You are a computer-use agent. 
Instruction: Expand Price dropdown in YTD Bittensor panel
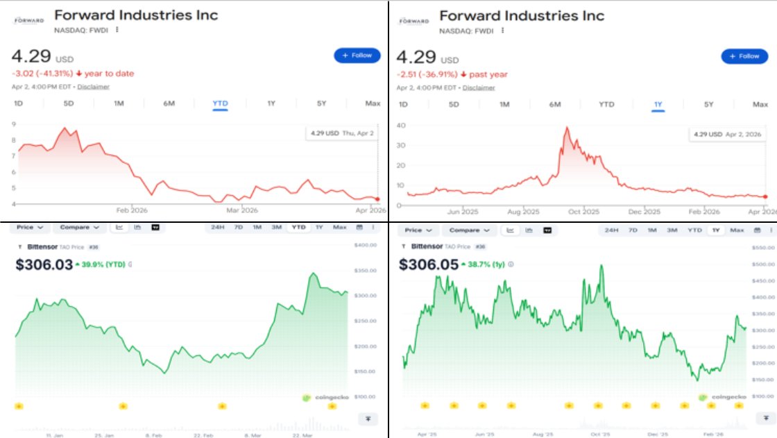(31, 227)
